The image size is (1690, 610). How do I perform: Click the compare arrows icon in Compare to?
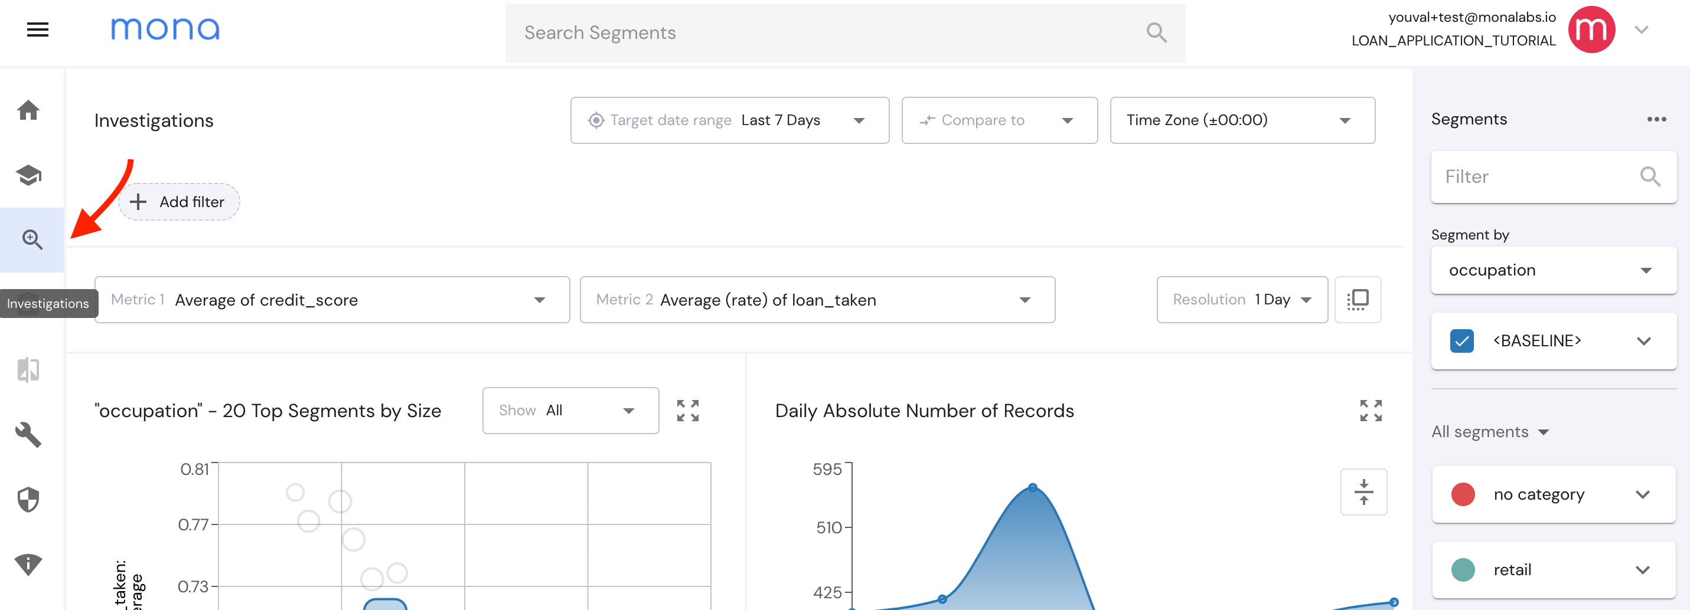point(927,120)
